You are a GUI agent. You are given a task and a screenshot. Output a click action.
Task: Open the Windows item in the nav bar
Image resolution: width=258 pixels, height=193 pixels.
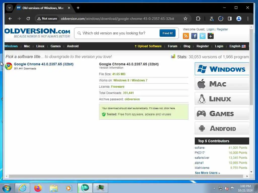click(x=11, y=46)
